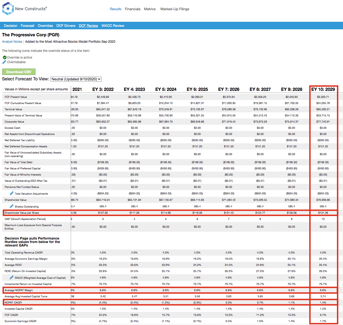The width and height of the screenshot is (343, 325).
Task: Click the 24.2% FCF CAGR value
Action: pyautogui.click(x=103, y=315)
